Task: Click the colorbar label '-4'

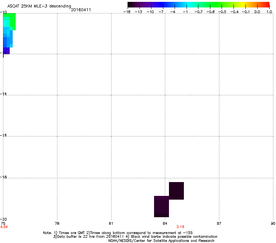Action: tap(173, 12)
